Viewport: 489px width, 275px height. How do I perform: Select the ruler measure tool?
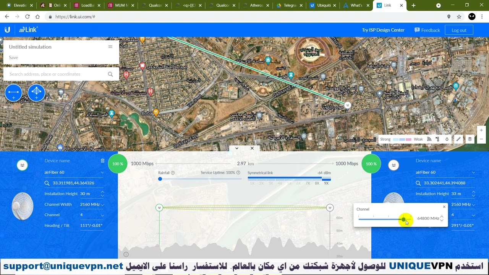coord(458,139)
